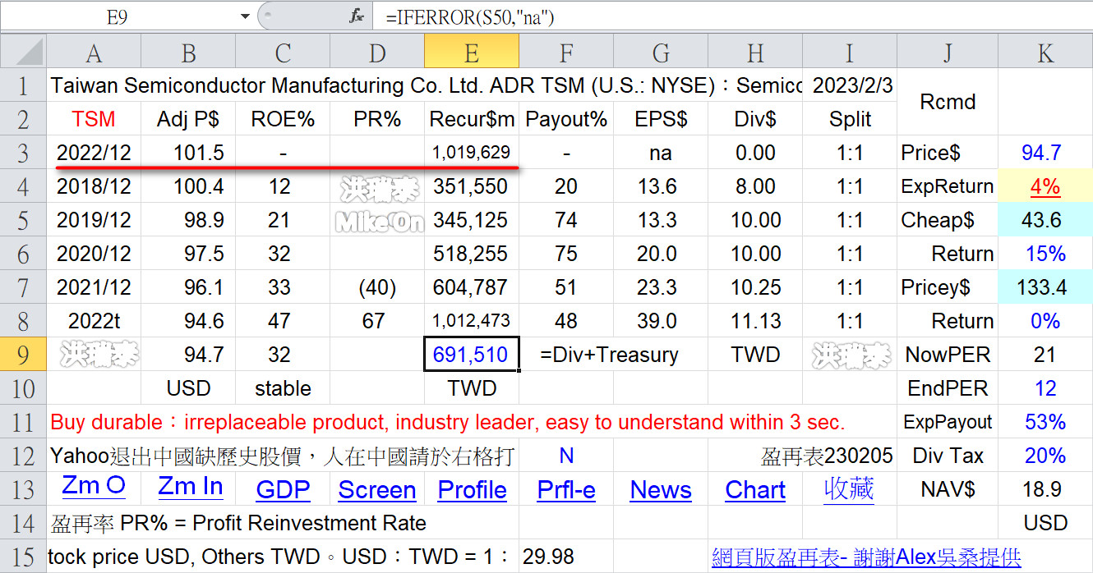Select the Rcmd header cell
The width and height of the screenshot is (1093, 573).
coord(948,103)
